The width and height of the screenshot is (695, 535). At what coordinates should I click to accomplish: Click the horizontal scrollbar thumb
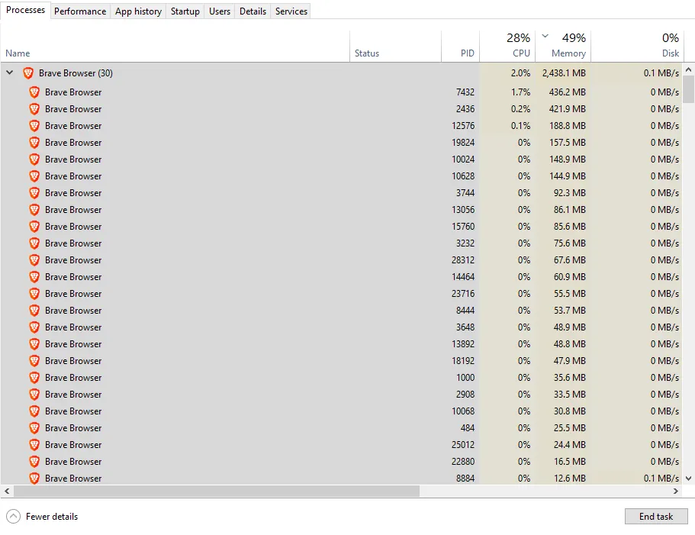coord(217,491)
